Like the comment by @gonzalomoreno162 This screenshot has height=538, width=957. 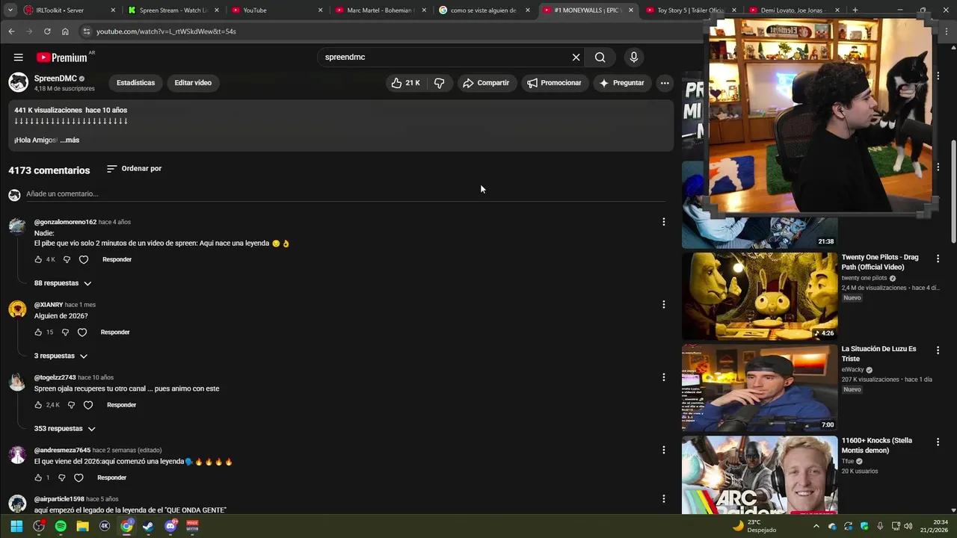click(x=38, y=260)
